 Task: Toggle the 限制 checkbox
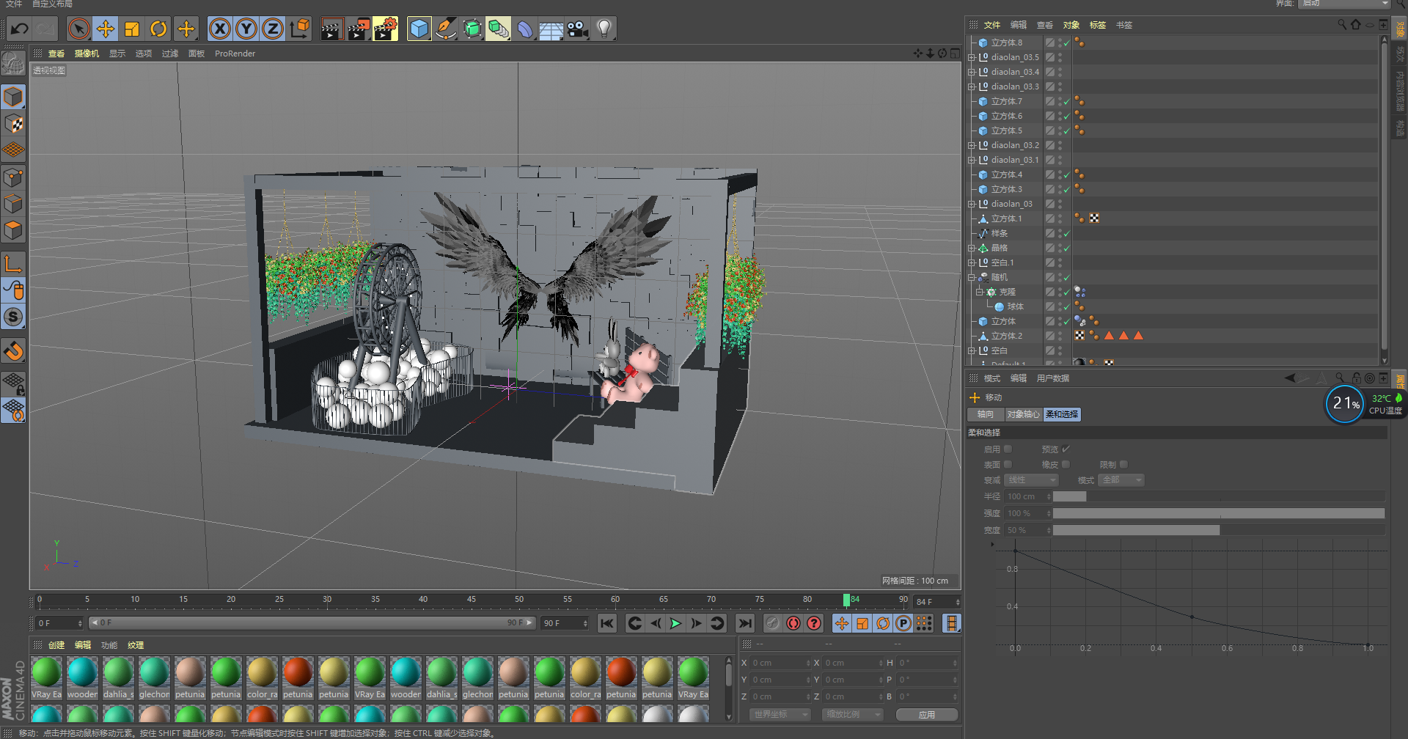pos(1123,465)
